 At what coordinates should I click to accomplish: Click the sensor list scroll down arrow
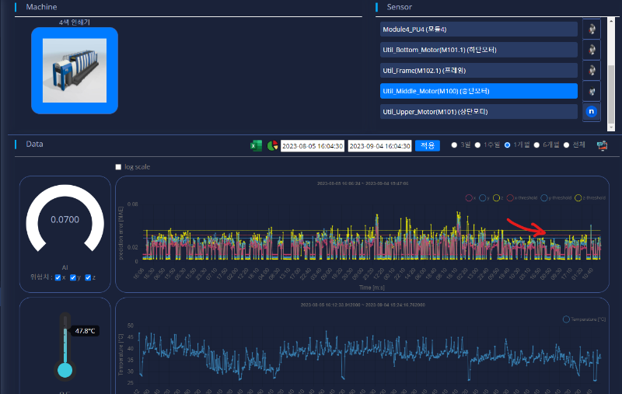point(611,127)
